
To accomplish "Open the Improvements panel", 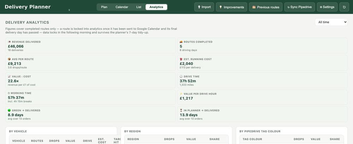I will 232,7.
